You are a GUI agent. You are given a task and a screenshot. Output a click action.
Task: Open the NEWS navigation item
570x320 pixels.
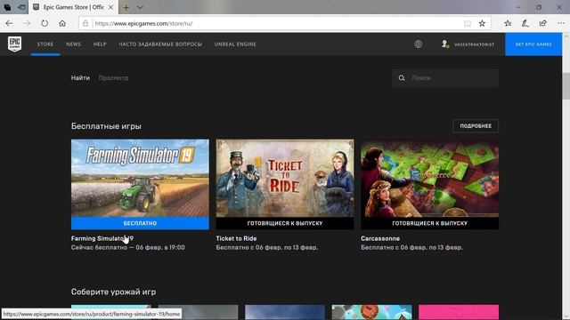73,44
